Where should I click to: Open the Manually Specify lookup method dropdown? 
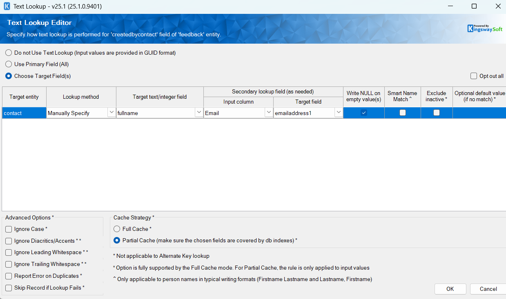click(x=111, y=113)
